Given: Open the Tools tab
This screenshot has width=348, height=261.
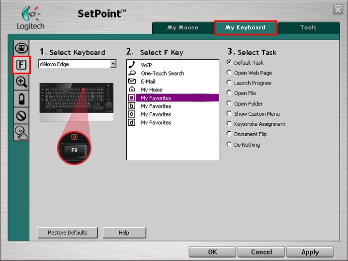Looking at the screenshot, I should pos(308,27).
